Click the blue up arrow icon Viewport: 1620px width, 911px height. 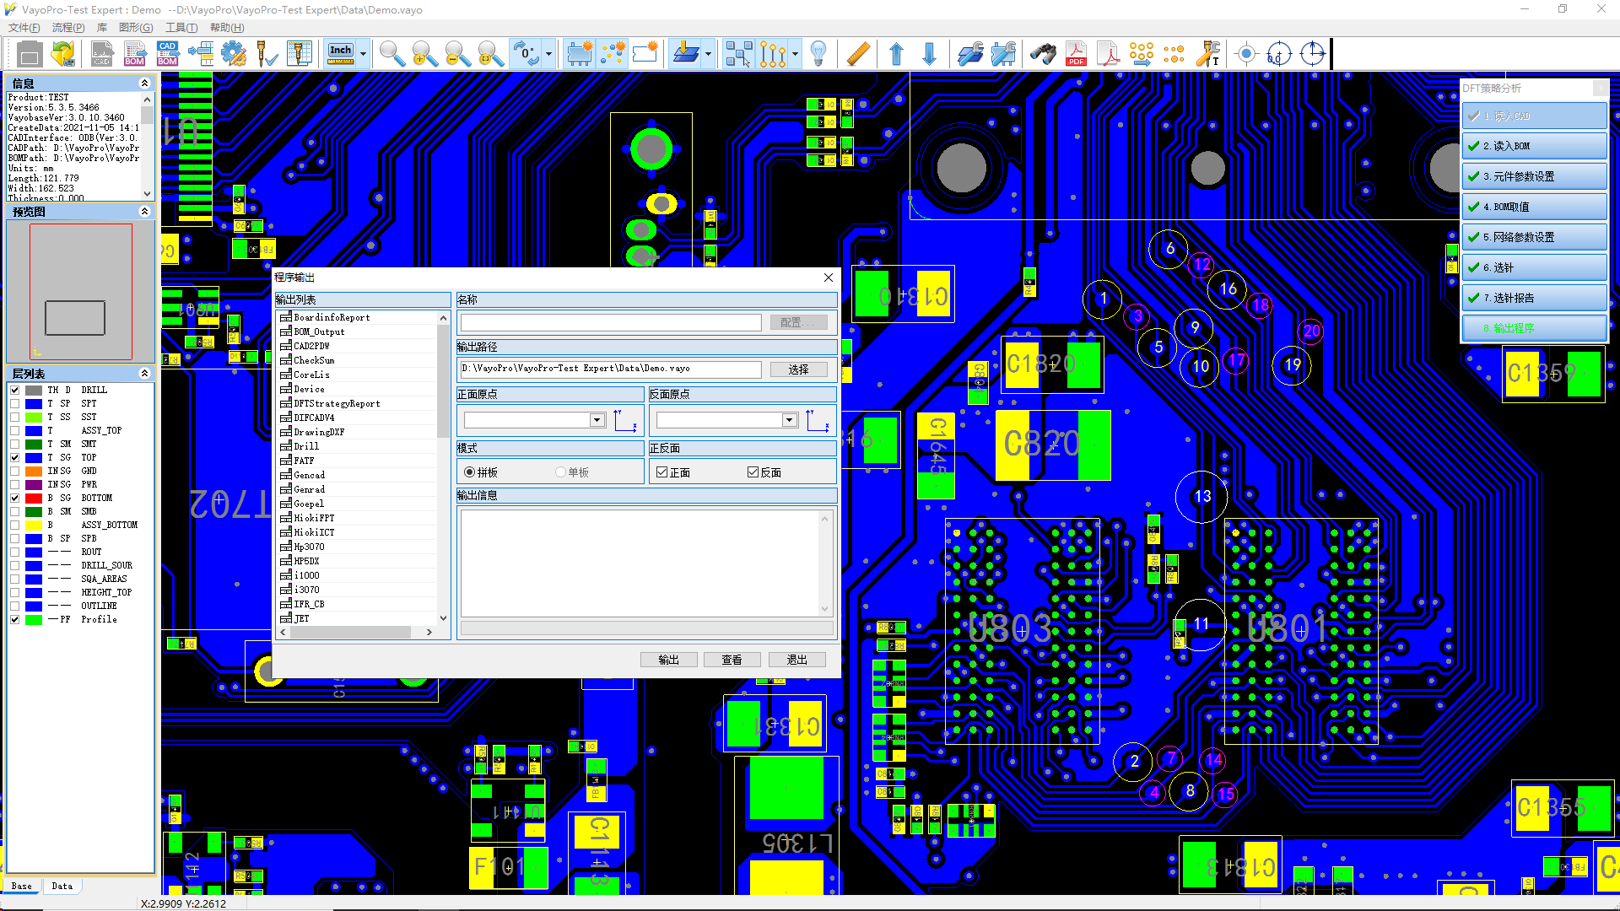(896, 55)
